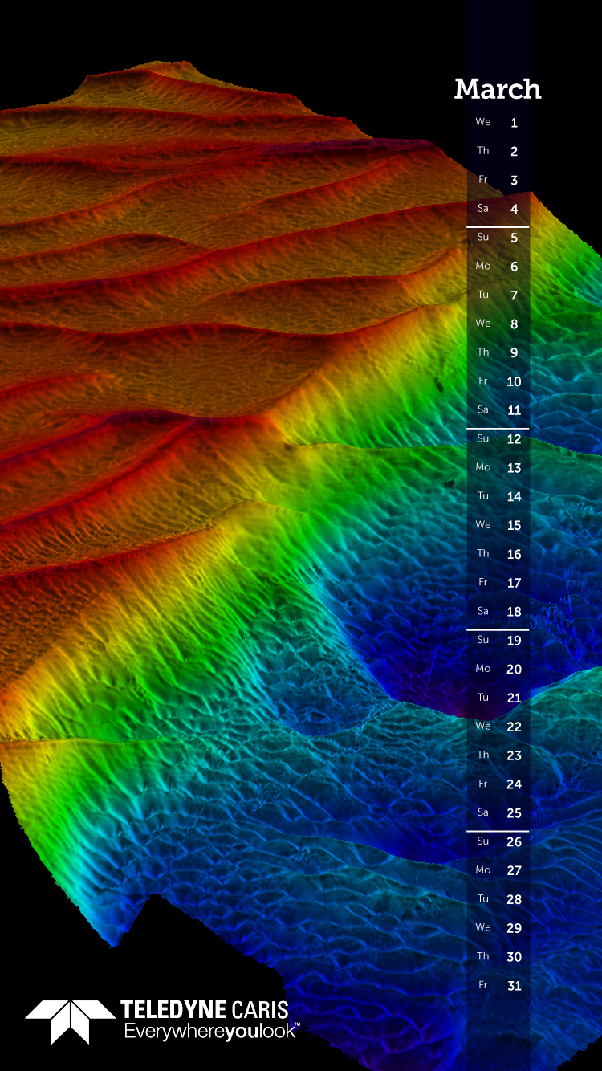This screenshot has width=602, height=1071.
Task: Select date 23 in the calendar
Action: point(515,755)
